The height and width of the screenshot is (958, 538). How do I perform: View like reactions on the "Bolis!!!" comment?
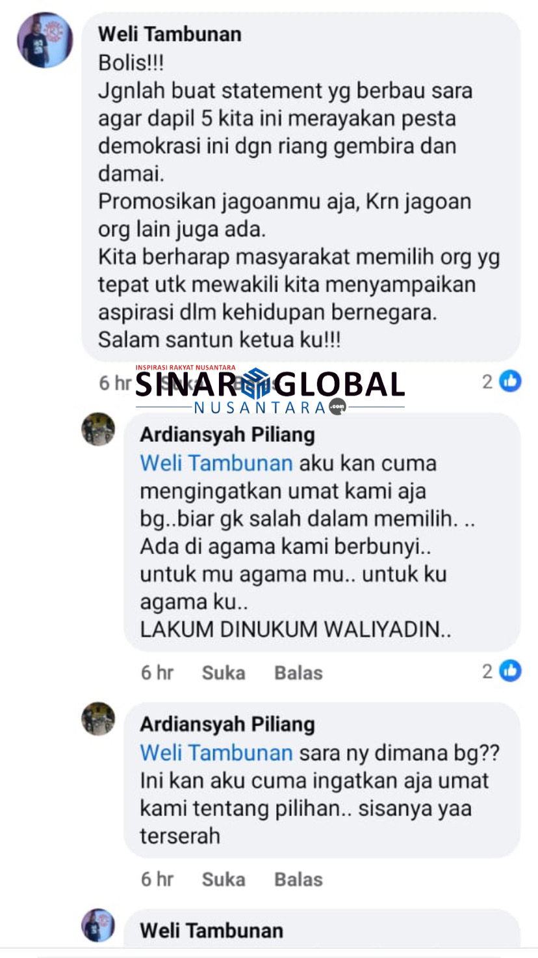(501, 382)
